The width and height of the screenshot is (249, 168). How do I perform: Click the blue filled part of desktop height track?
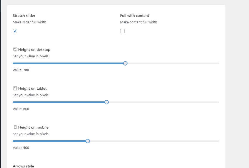[68, 63]
